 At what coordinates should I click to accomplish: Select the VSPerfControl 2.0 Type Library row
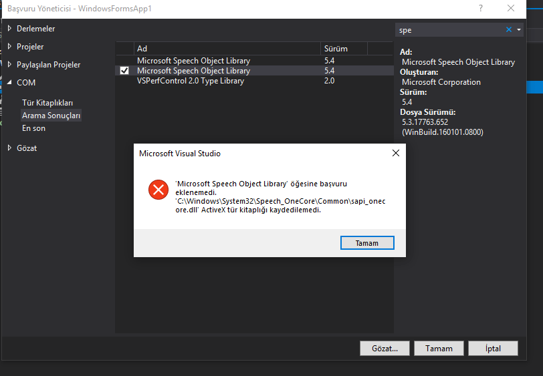tap(255, 81)
